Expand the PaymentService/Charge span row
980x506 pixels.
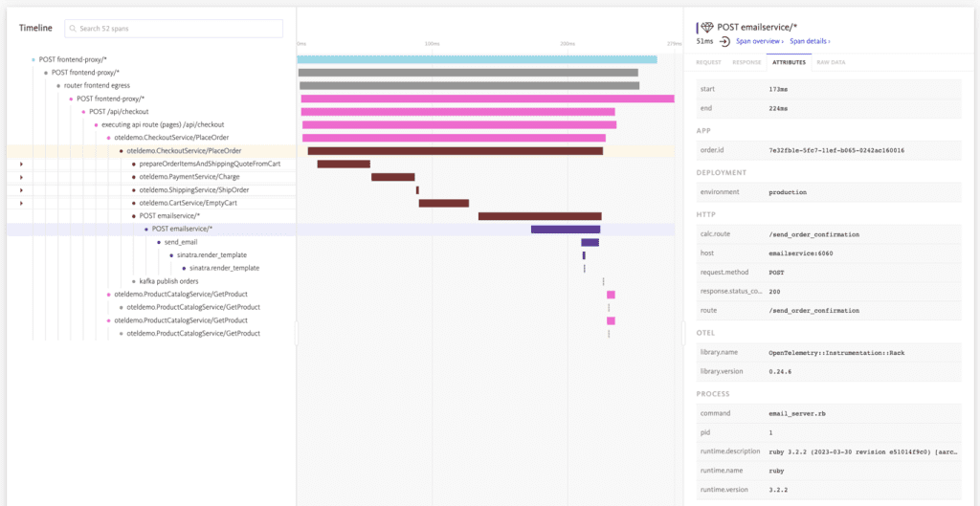click(21, 177)
